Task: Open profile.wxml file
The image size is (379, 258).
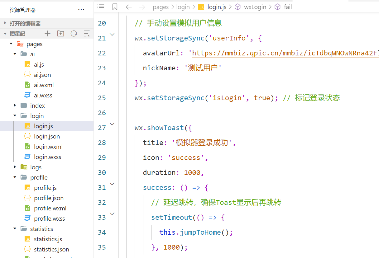Action: point(50,208)
